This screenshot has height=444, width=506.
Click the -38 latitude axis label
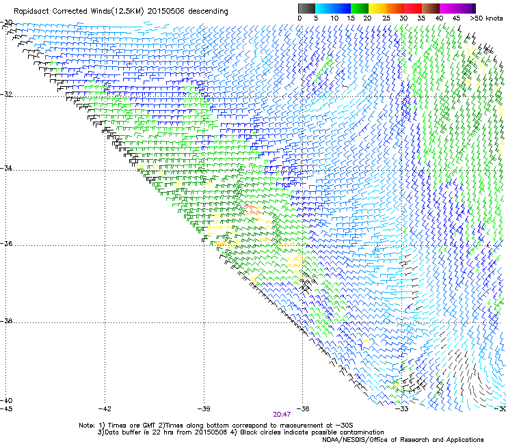pyautogui.click(x=6, y=321)
